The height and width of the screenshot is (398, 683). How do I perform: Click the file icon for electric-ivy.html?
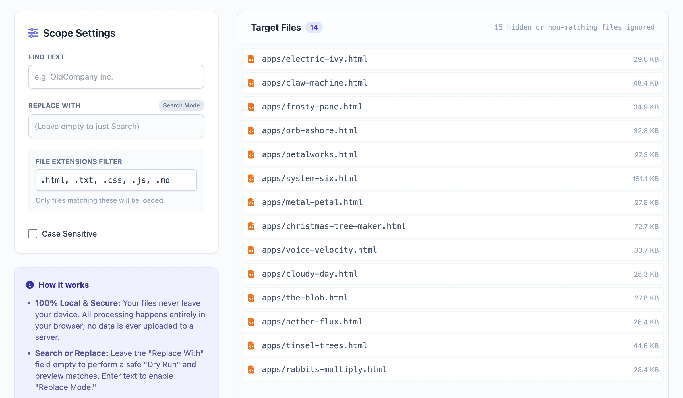pyautogui.click(x=251, y=59)
